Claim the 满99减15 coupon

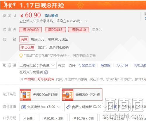55,30
